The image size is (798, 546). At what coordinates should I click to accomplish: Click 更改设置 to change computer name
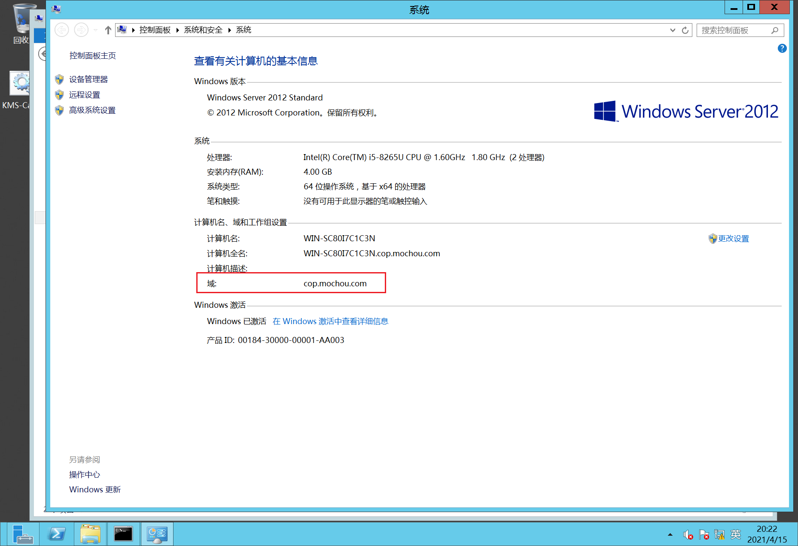[x=734, y=239]
